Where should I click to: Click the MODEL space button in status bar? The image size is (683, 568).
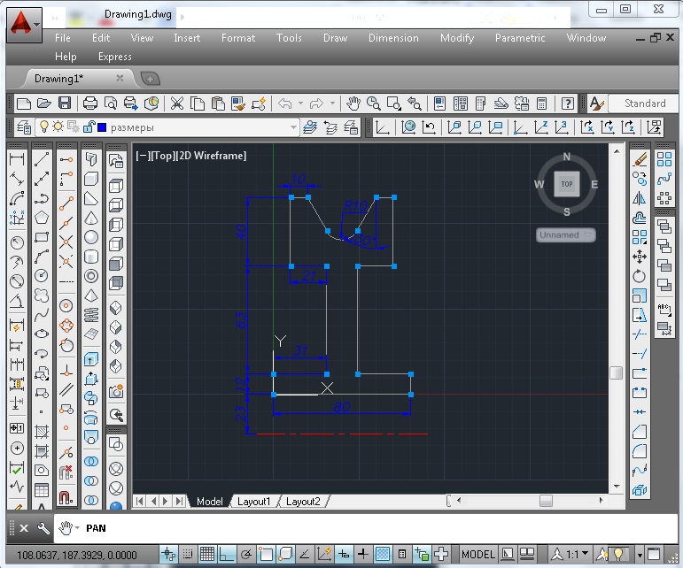pyautogui.click(x=477, y=554)
